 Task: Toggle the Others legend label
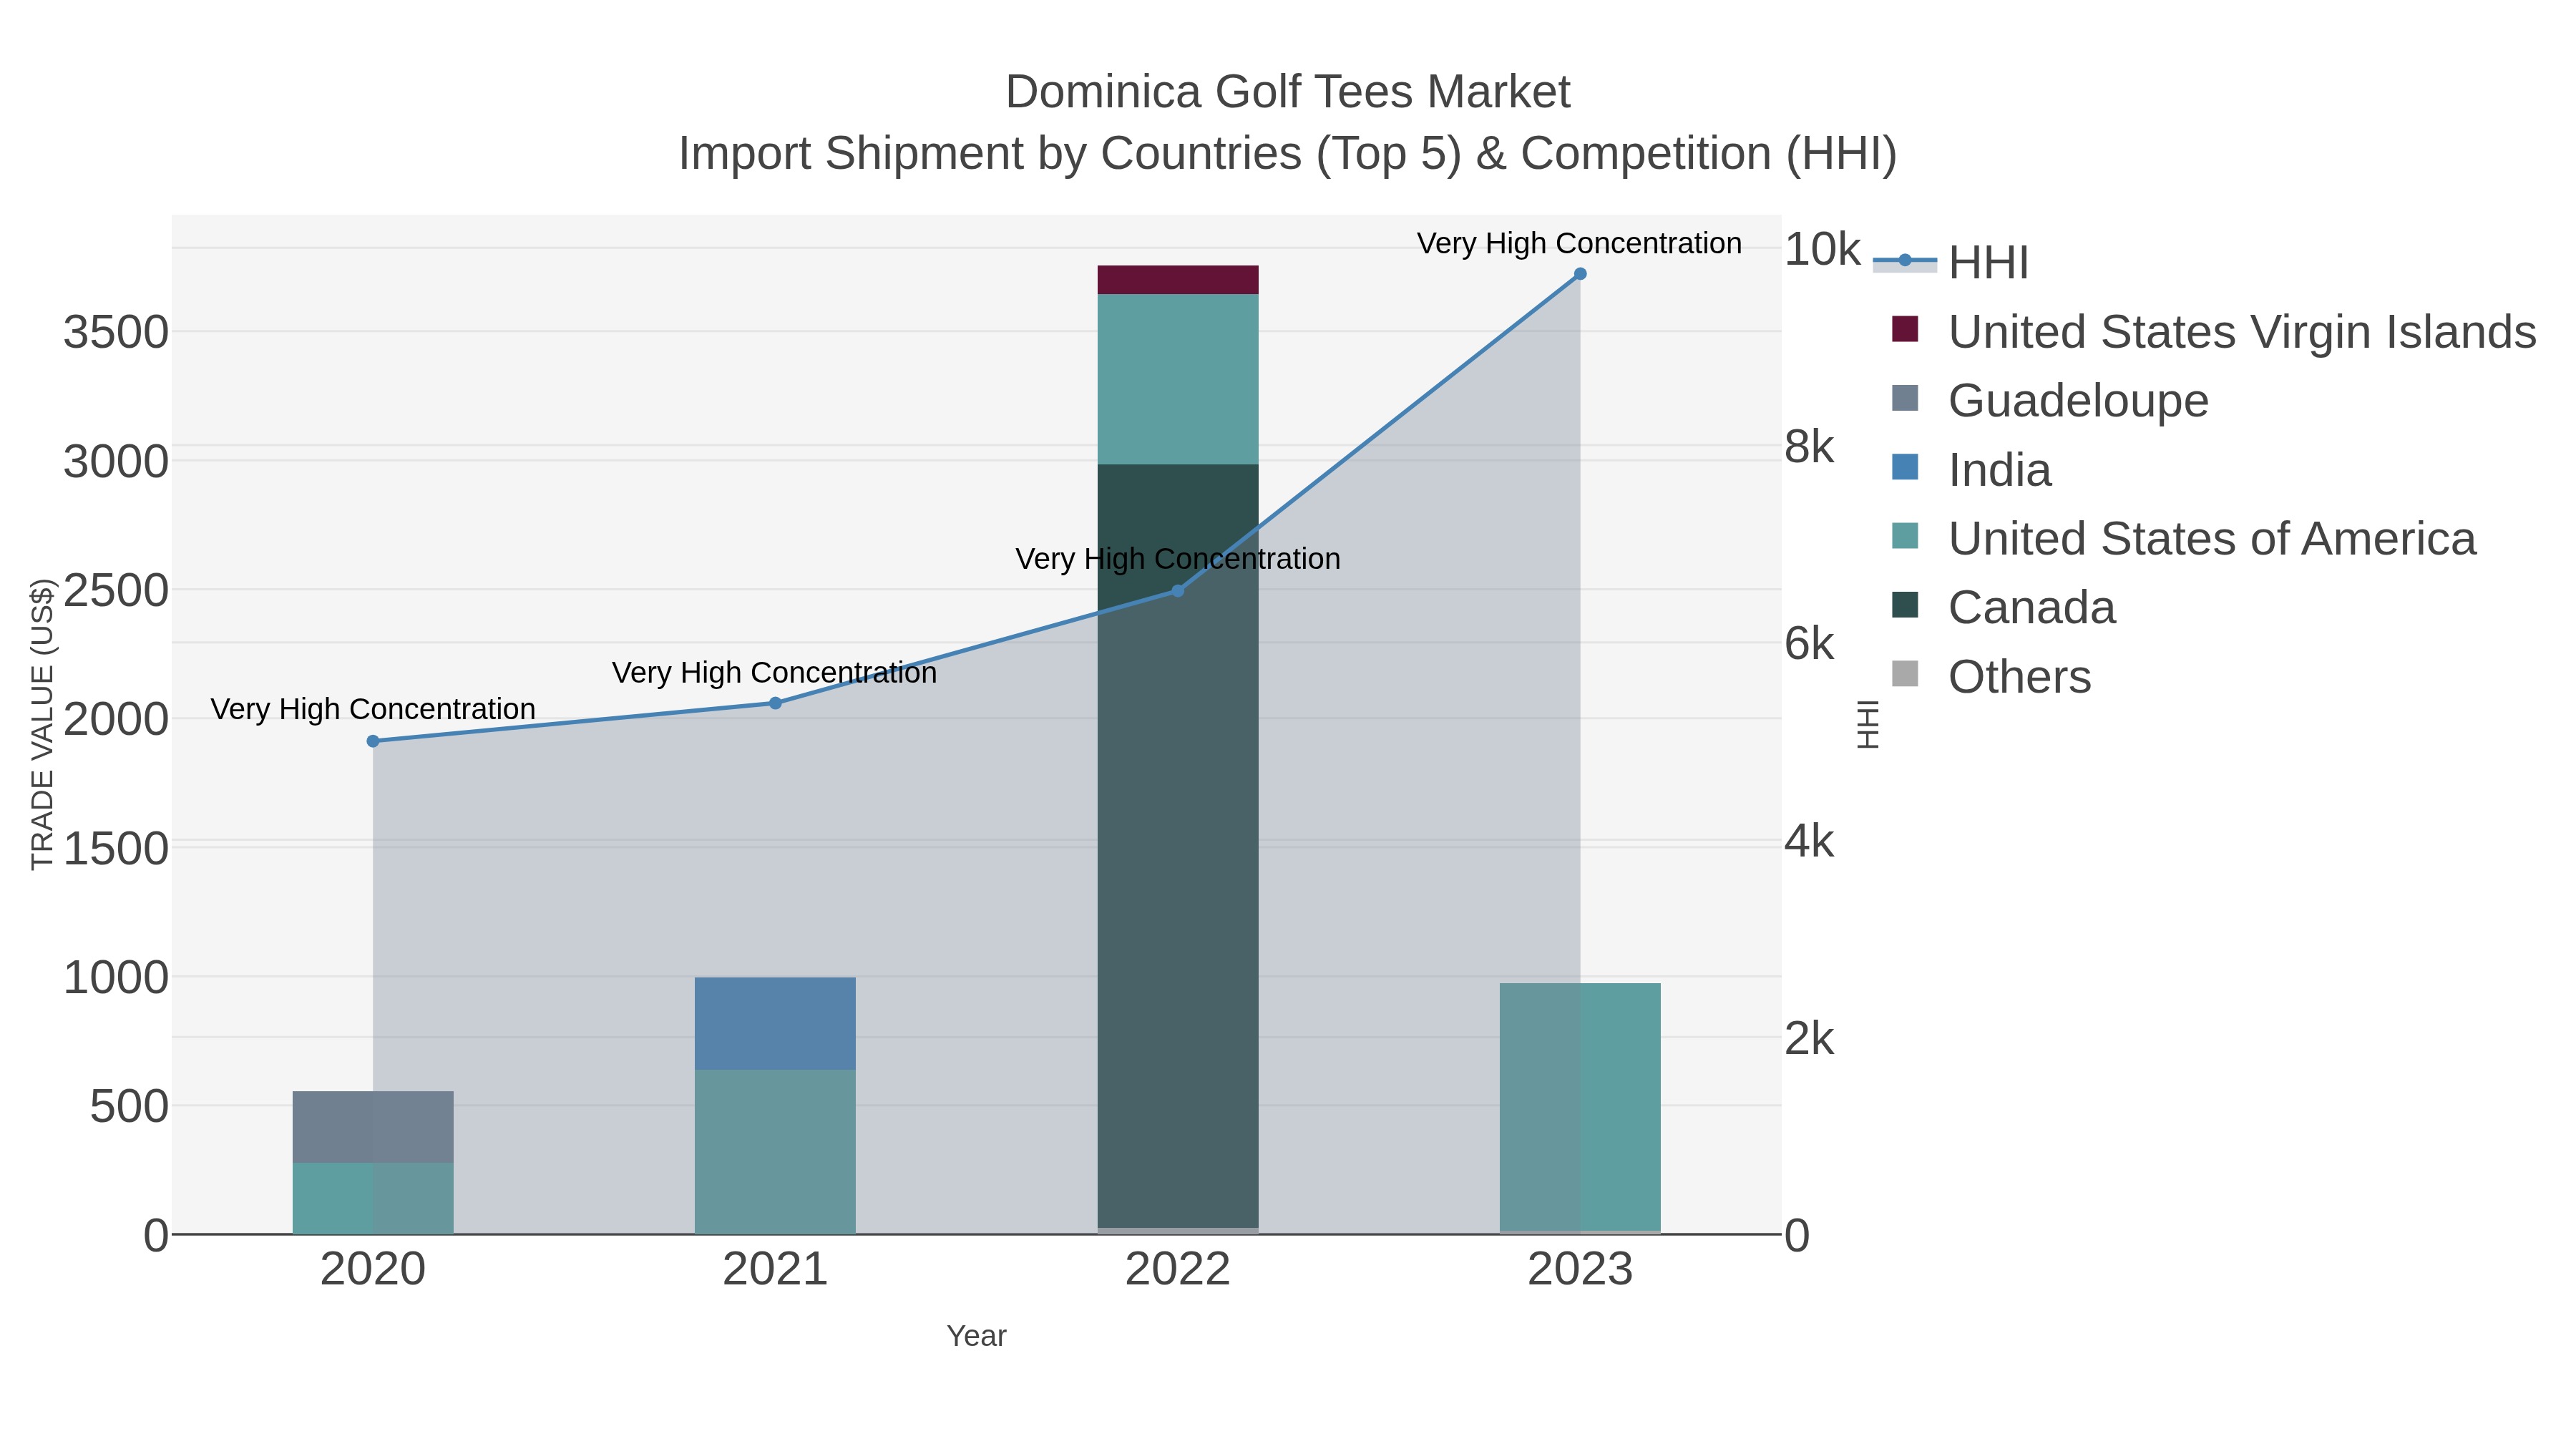point(2019,677)
